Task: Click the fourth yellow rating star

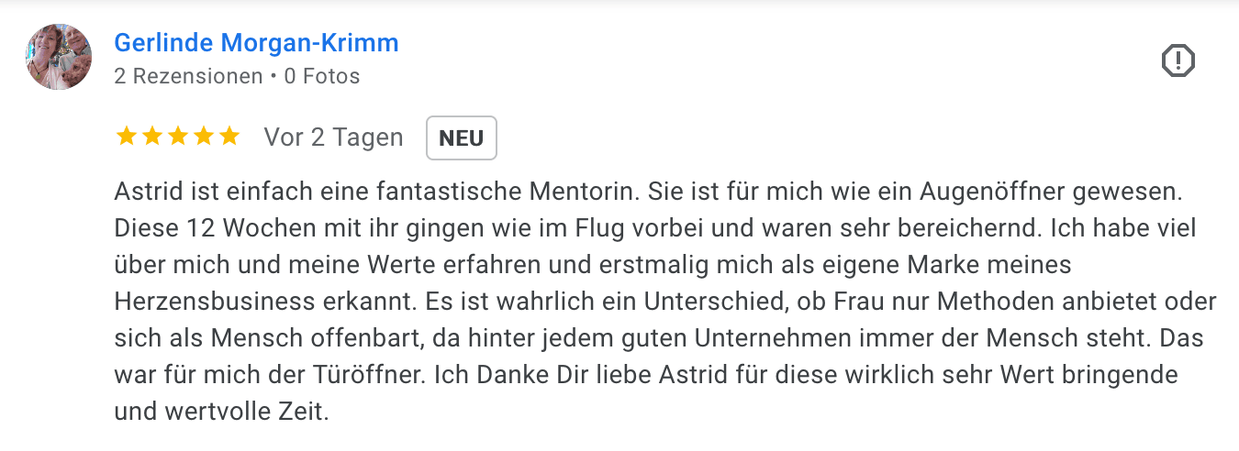Action: 203,137
